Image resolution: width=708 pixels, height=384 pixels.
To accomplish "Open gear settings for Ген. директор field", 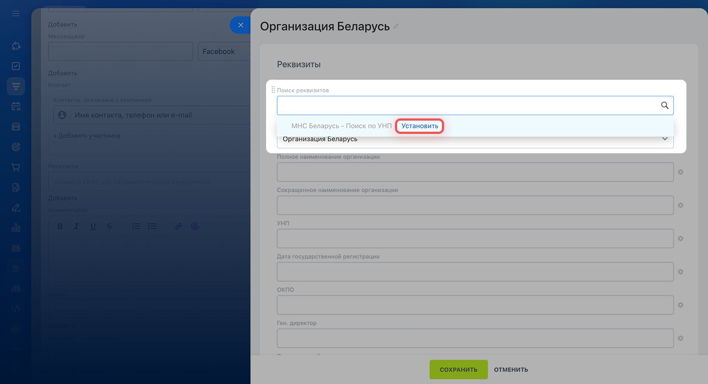I will [681, 338].
